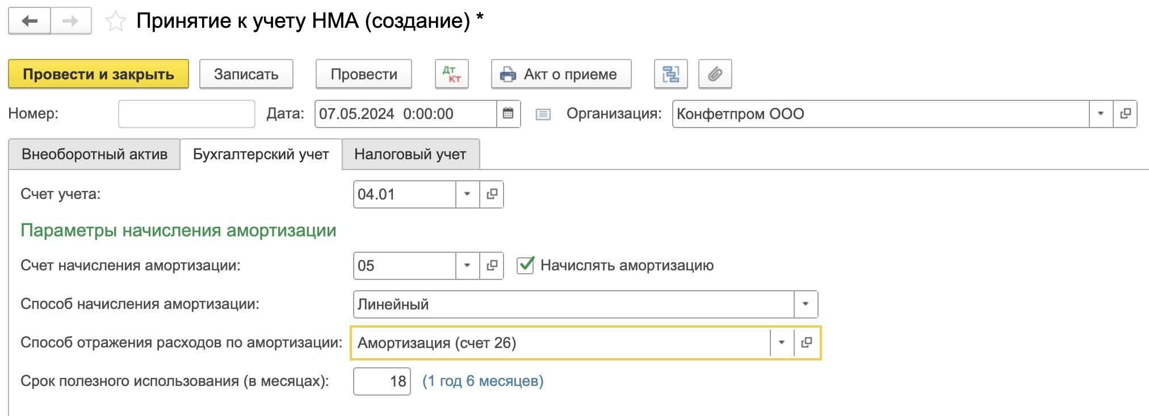Image resolution: width=1149 pixels, height=416 pixels.
Task: Go back with the left arrow button
Action: pos(30,22)
